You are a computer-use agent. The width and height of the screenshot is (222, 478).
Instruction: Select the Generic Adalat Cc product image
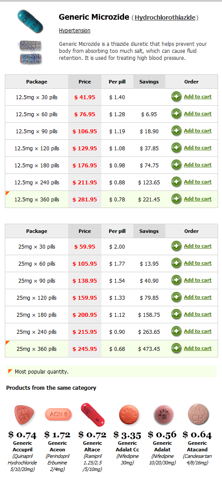pyautogui.click(x=128, y=415)
